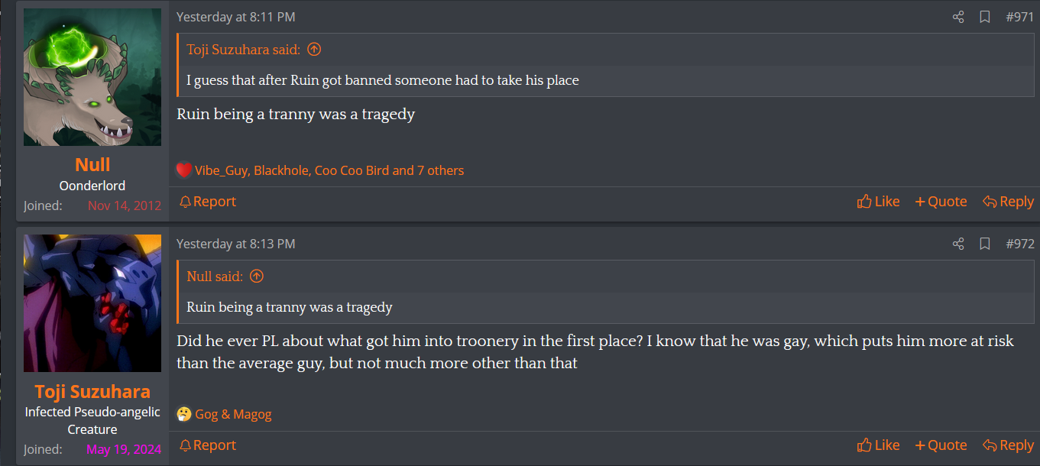
Task: Open Toji Suzuhara's avatar image
Action: coord(92,303)
